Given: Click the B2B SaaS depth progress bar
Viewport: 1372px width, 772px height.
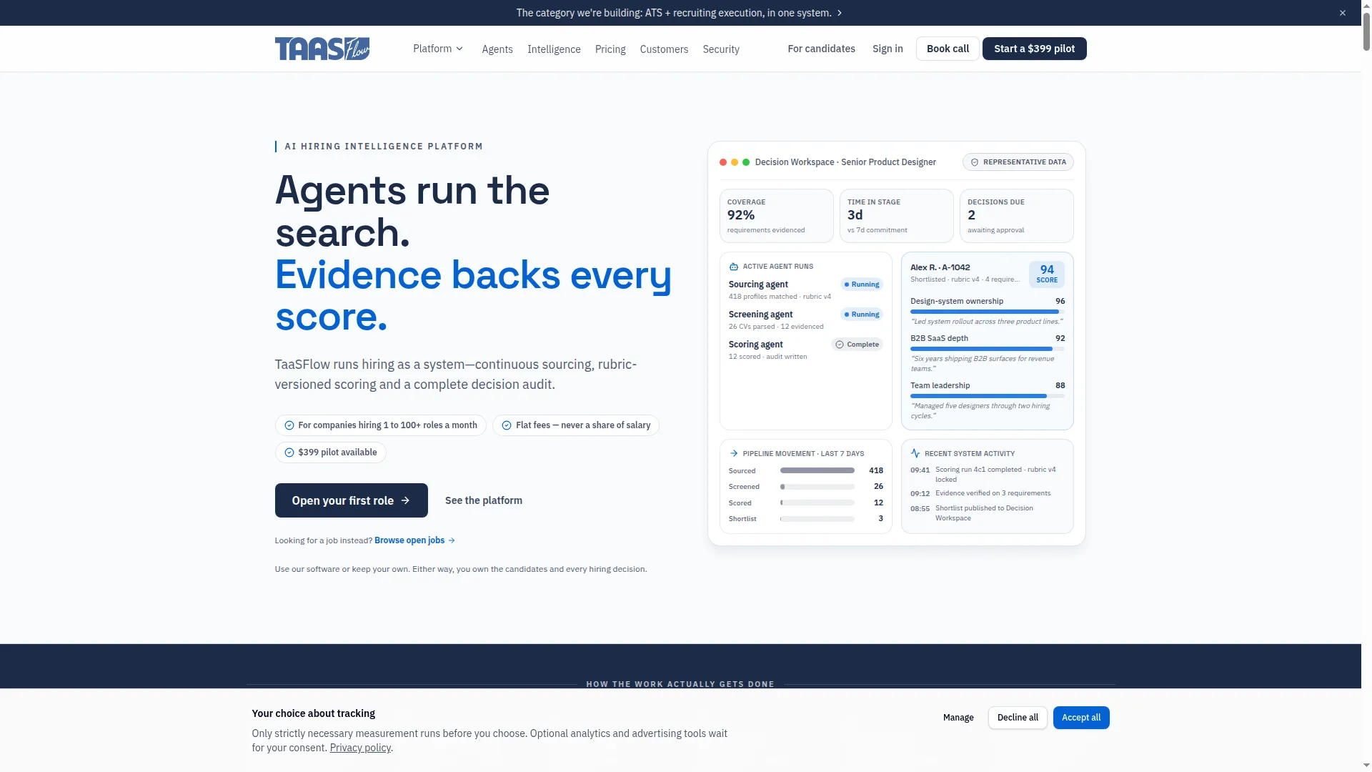Looking at the screenshot, I should pos(988,349).
